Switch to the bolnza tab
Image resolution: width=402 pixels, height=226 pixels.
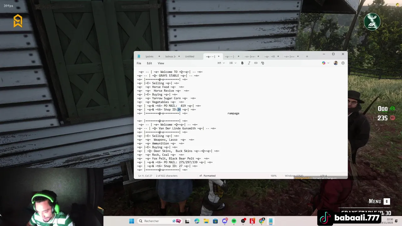point(171,56)
